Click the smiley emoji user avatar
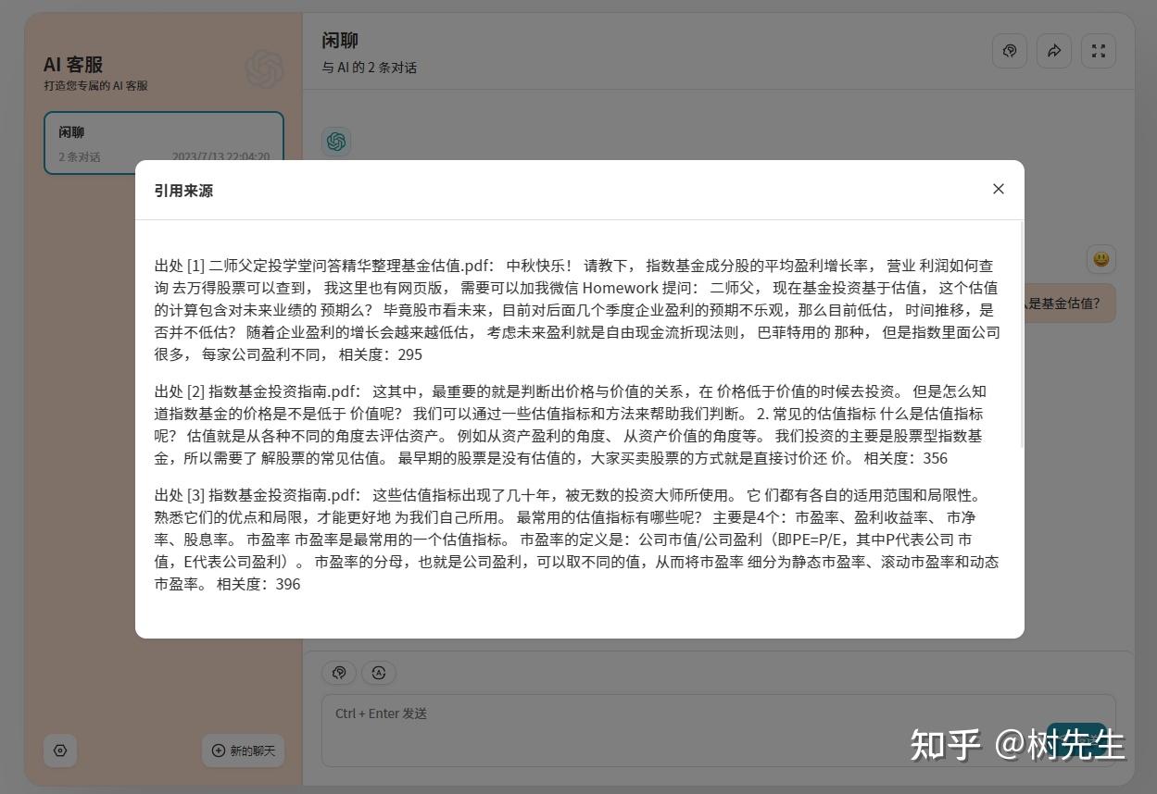 coord(1100,259)
